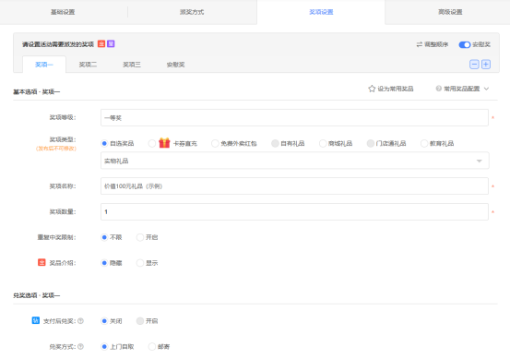The image size is (510, 359).
Task: Click the help icon next to 支付后兑奖
Action: (80, 321)
